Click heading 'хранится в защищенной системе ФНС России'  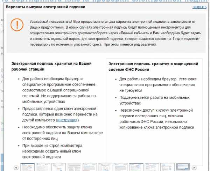(153, 67)
